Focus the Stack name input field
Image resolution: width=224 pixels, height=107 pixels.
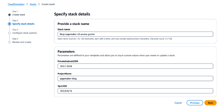pyautogui.click(x=135, y=34)
